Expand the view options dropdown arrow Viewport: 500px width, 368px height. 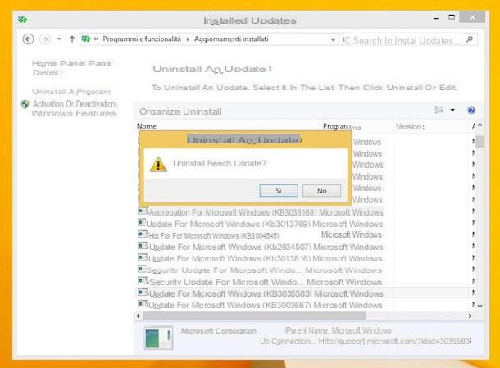[x=452, y=110]
